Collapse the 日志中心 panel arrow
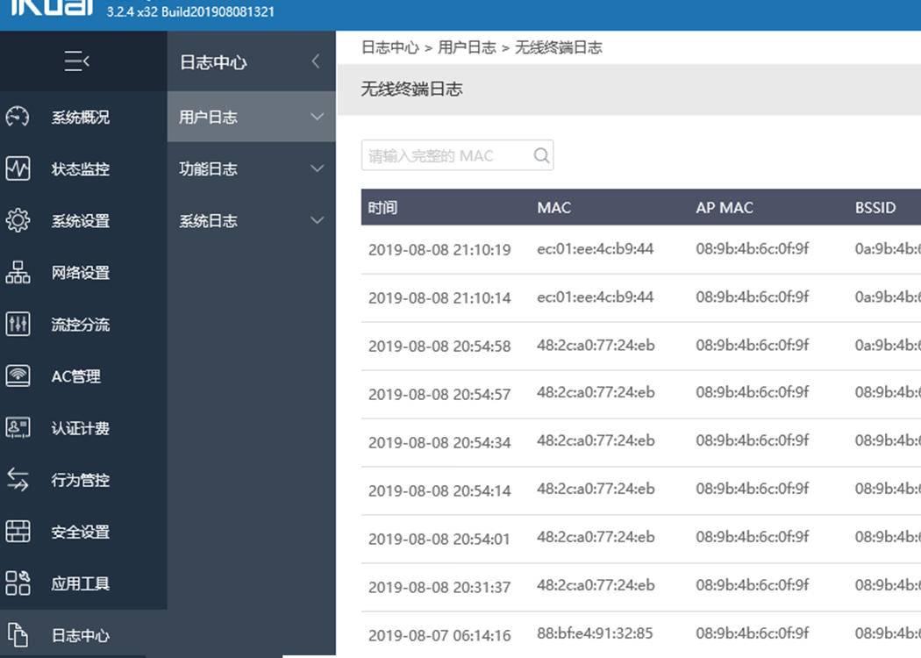Screen dimensions: 921x658 pyautogui.click(x=314, y=61)
